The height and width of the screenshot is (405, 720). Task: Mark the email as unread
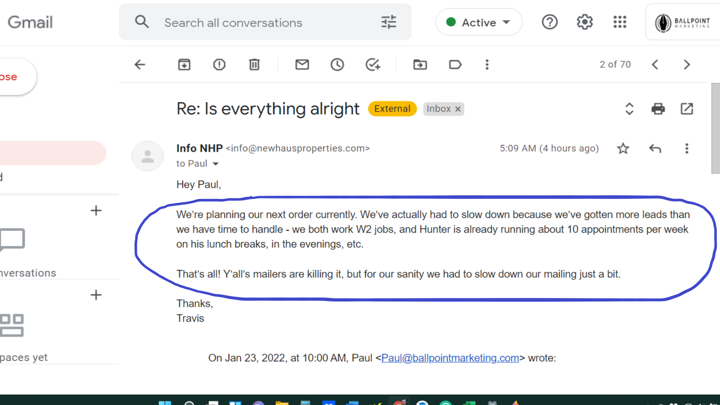point(302,65)
